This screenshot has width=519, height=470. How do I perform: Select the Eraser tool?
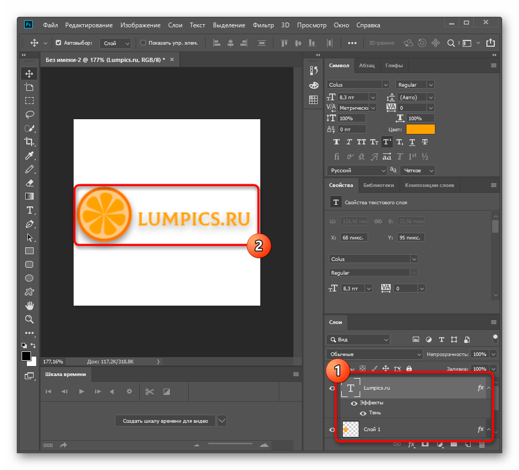tap(29, 183)
